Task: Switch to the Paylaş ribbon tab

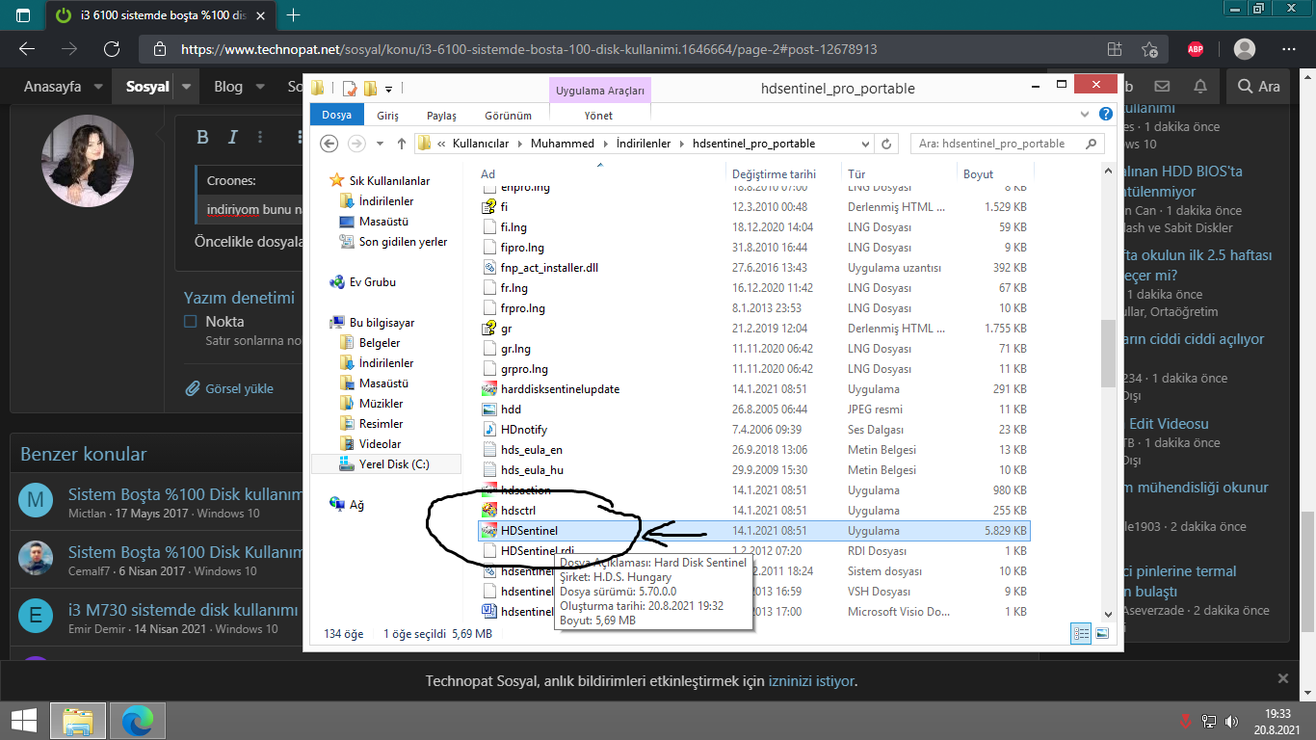Action: click(441, 115)
